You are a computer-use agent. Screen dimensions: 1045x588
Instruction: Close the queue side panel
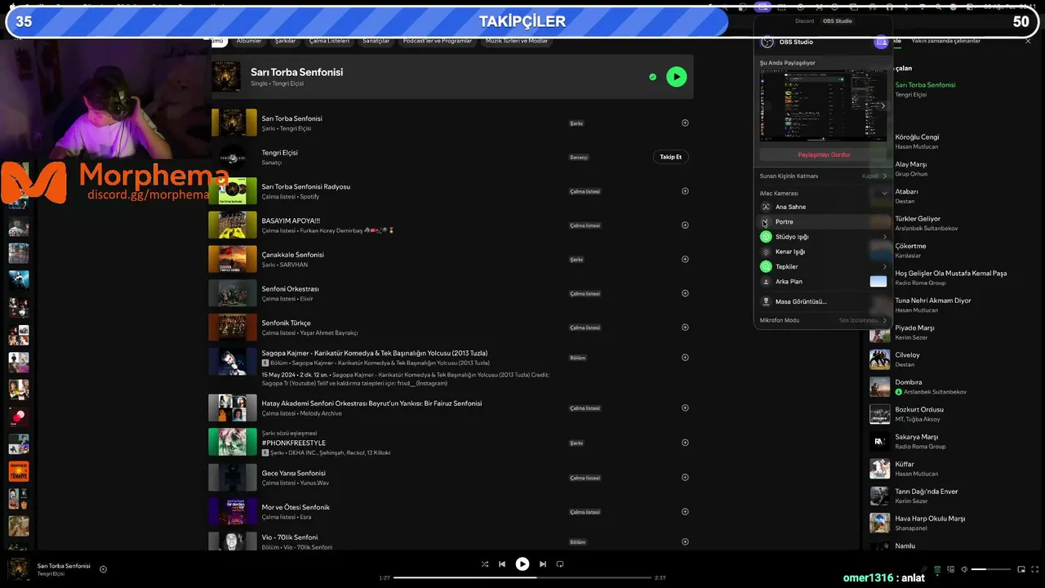1028,41
